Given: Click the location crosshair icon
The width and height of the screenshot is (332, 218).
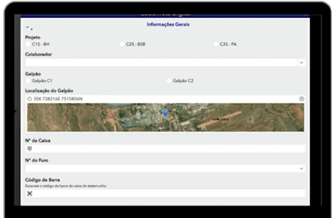Looking at the screenshot, I should [x=29, y=99].
